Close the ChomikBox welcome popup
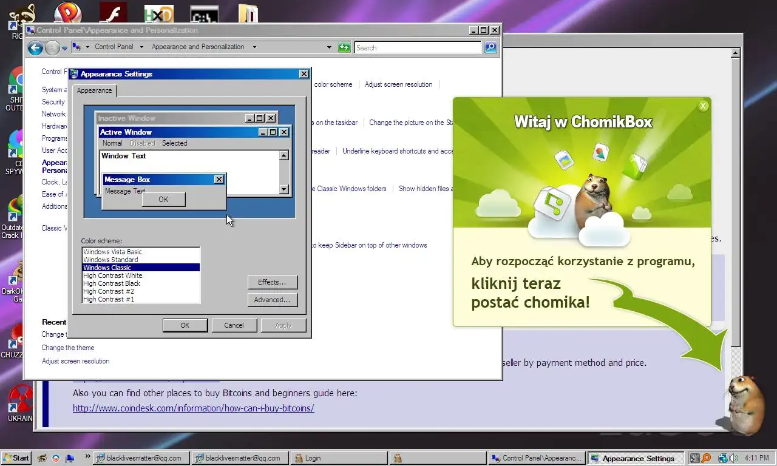777x466 pixels. pos(703,106)
